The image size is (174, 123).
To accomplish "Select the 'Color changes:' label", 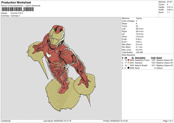I will (x=128, y=21).
